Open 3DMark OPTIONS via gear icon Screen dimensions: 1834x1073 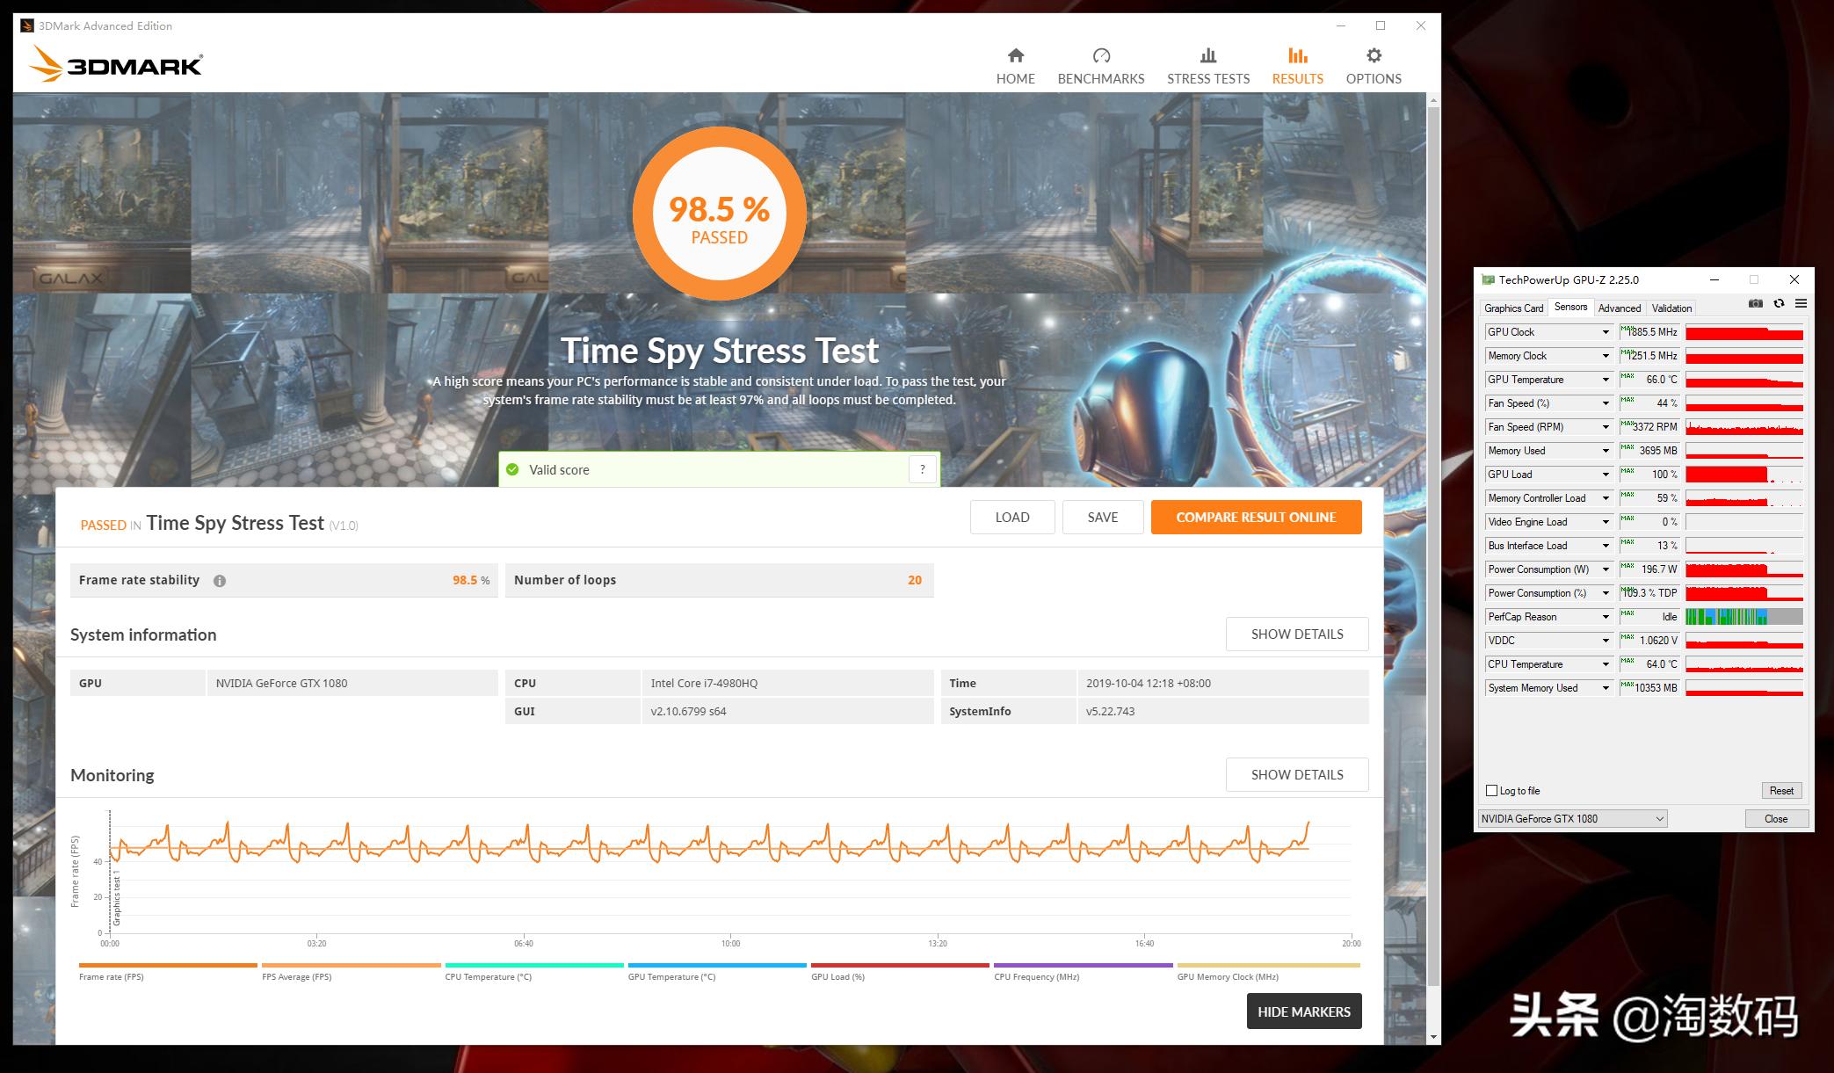(1374, 55)
